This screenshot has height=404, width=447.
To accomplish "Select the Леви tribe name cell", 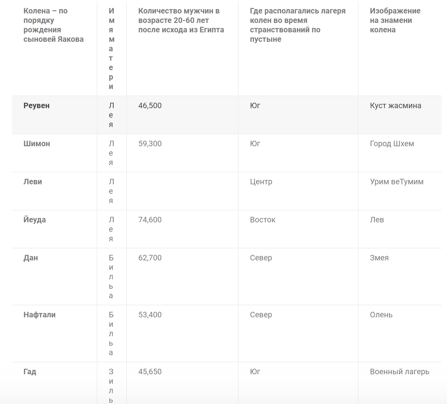I will click(33, 182).
